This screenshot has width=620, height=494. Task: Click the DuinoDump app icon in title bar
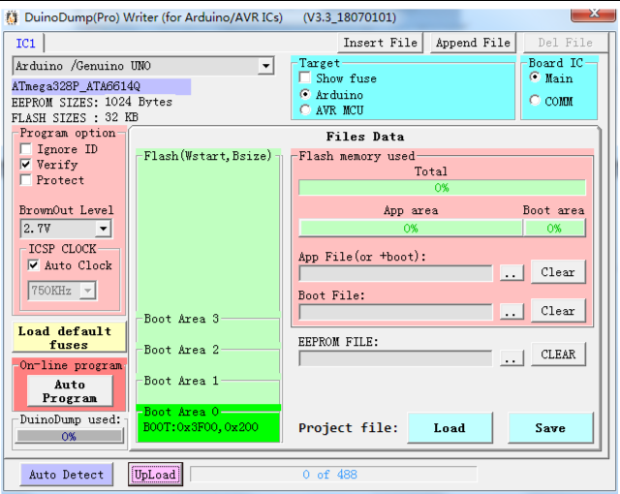pyautogui.click(x=12, y=17)
